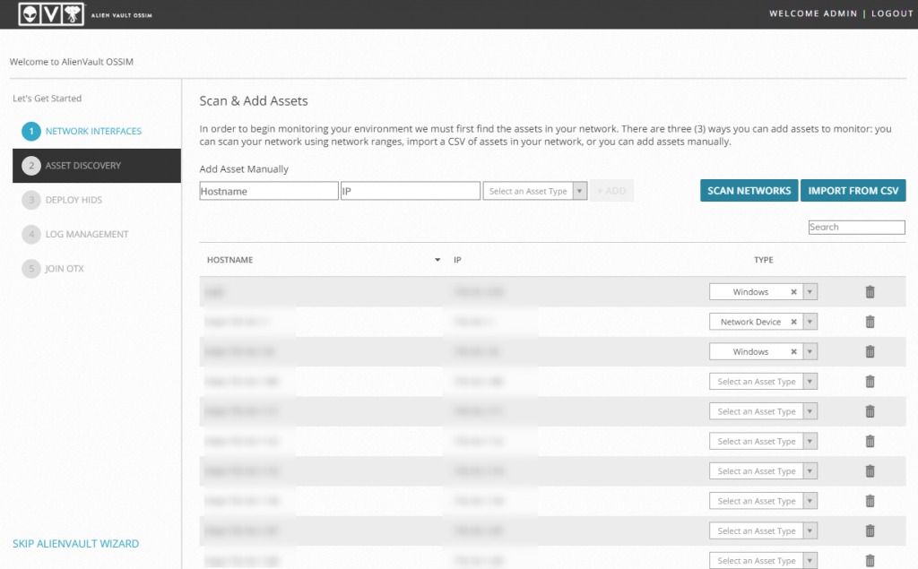Image resolution: width=918 pixels, height=569 pixels.
Task: Delete the first Windows asset row
Action: pyautogui.click(x=870, y=292)
